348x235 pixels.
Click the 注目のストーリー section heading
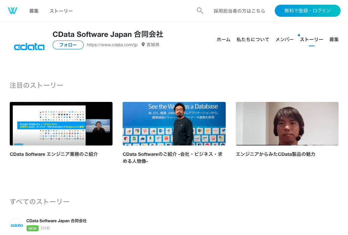click(x=36, y=85)
